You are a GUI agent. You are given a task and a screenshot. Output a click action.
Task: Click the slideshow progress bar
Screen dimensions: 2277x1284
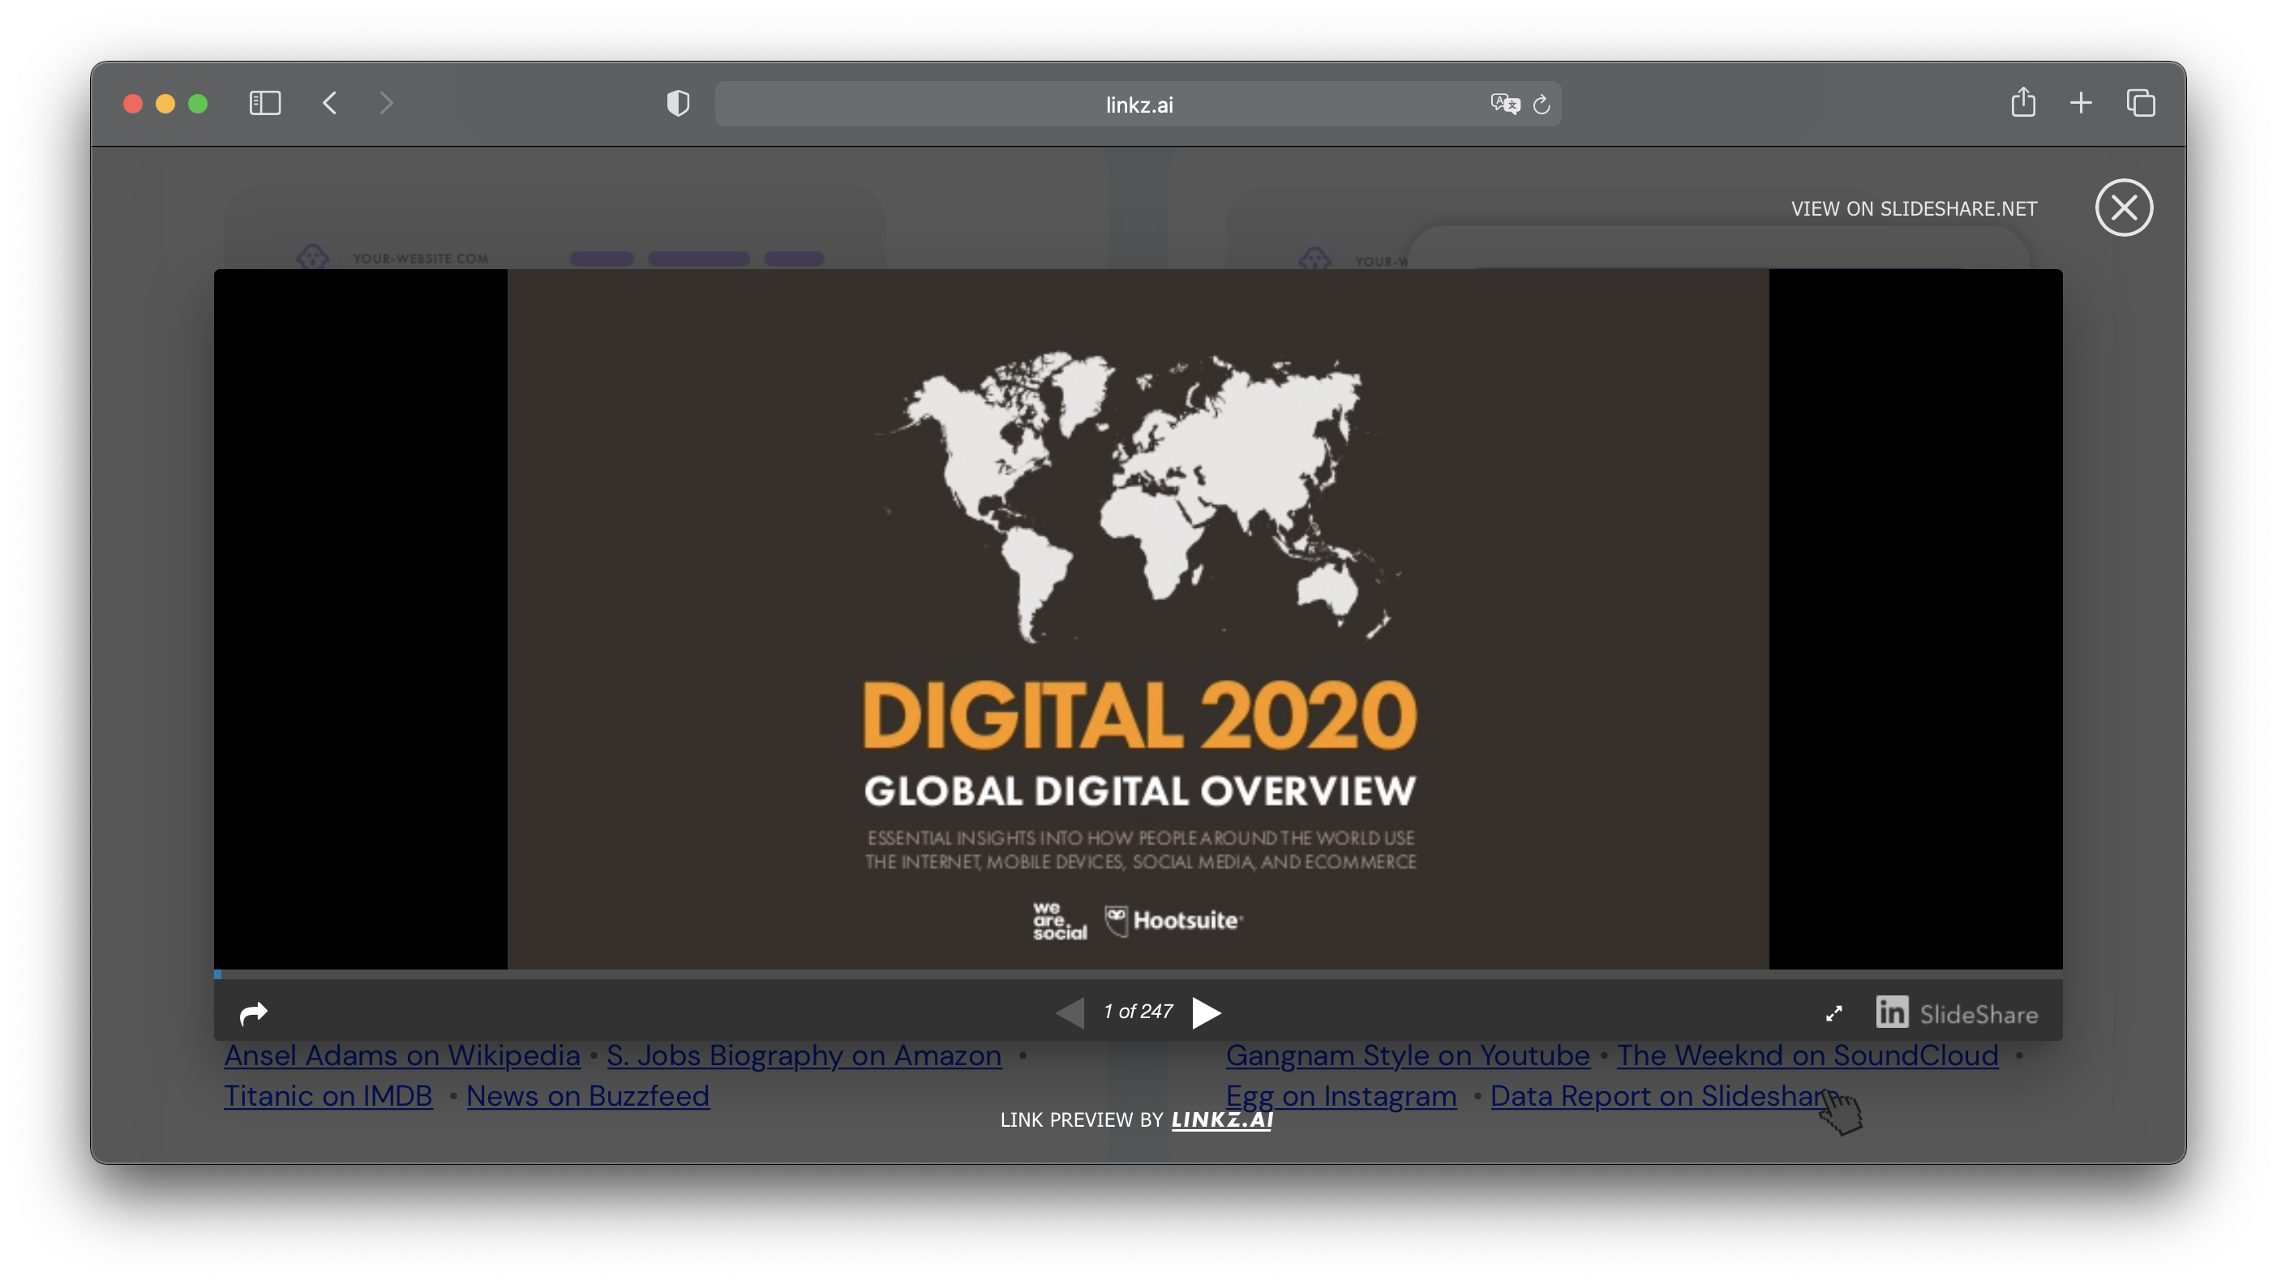pyautogui.click(x=1138, y=974)
